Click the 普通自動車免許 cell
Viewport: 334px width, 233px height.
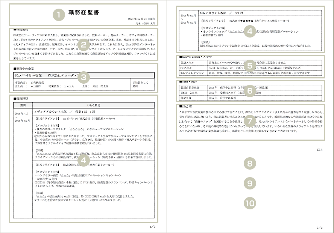tap(193, 87)
